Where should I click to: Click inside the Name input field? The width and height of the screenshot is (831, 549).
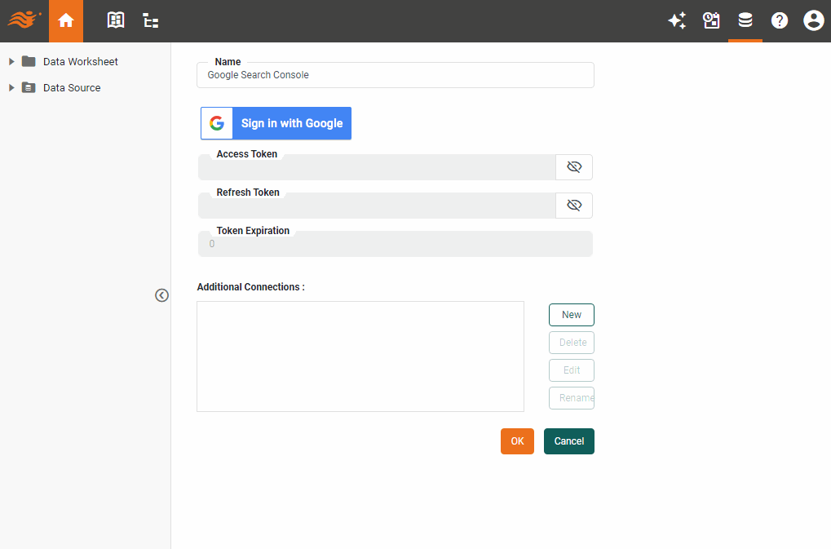point(395,75)
